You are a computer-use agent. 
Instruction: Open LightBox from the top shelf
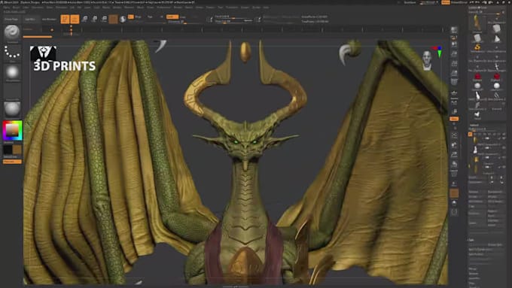click(x=30, y=20)
